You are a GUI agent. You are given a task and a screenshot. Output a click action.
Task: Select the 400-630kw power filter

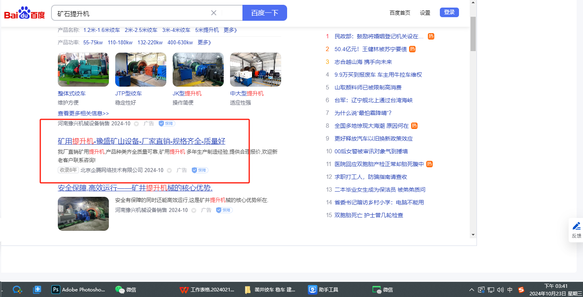pyautogui.click(x=180, y=43)
